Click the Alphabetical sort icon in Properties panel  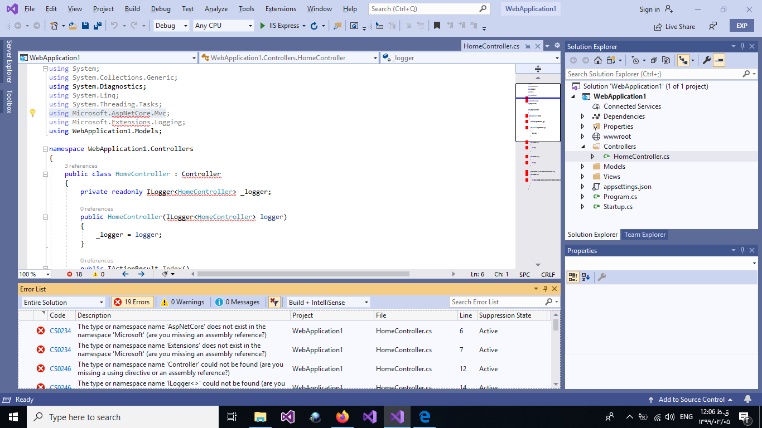[x=585, y=277]
